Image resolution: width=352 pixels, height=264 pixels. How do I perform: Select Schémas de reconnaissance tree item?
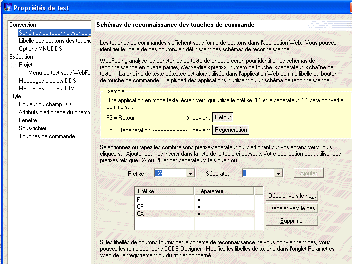tap(55, 33)
